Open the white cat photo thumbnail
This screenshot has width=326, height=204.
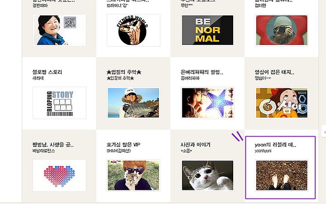[x=207, y=175]
